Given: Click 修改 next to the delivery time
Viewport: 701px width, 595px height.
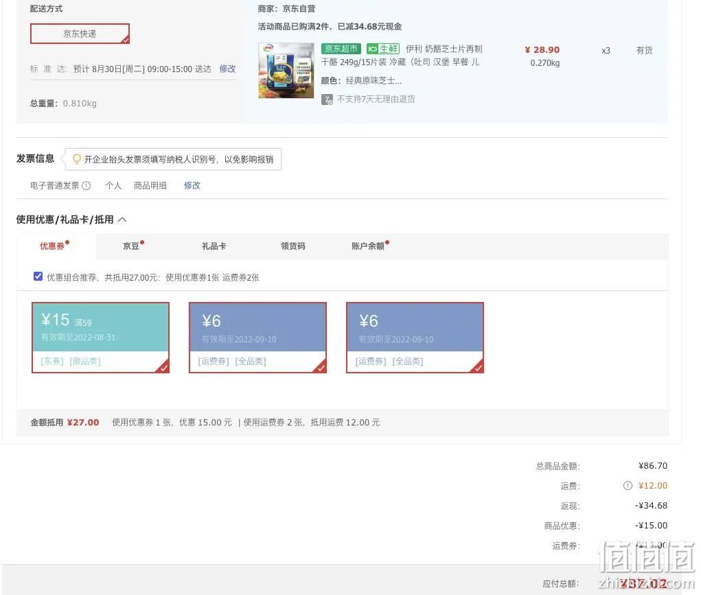Looking at the screenshot, I should (x=227, y=69).
